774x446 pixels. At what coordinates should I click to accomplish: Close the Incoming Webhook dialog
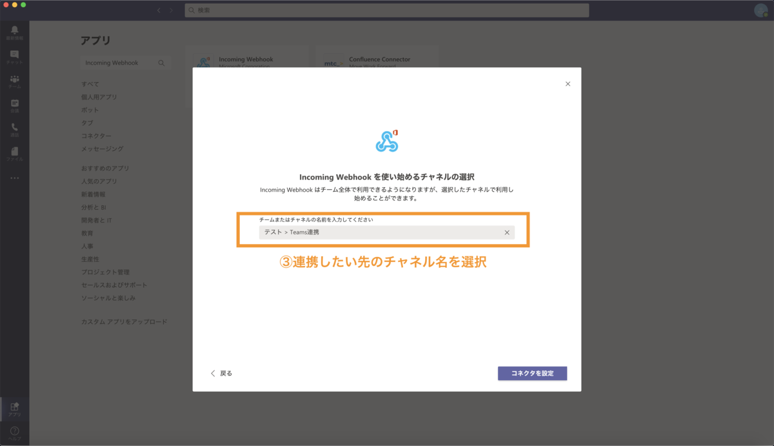568,84
